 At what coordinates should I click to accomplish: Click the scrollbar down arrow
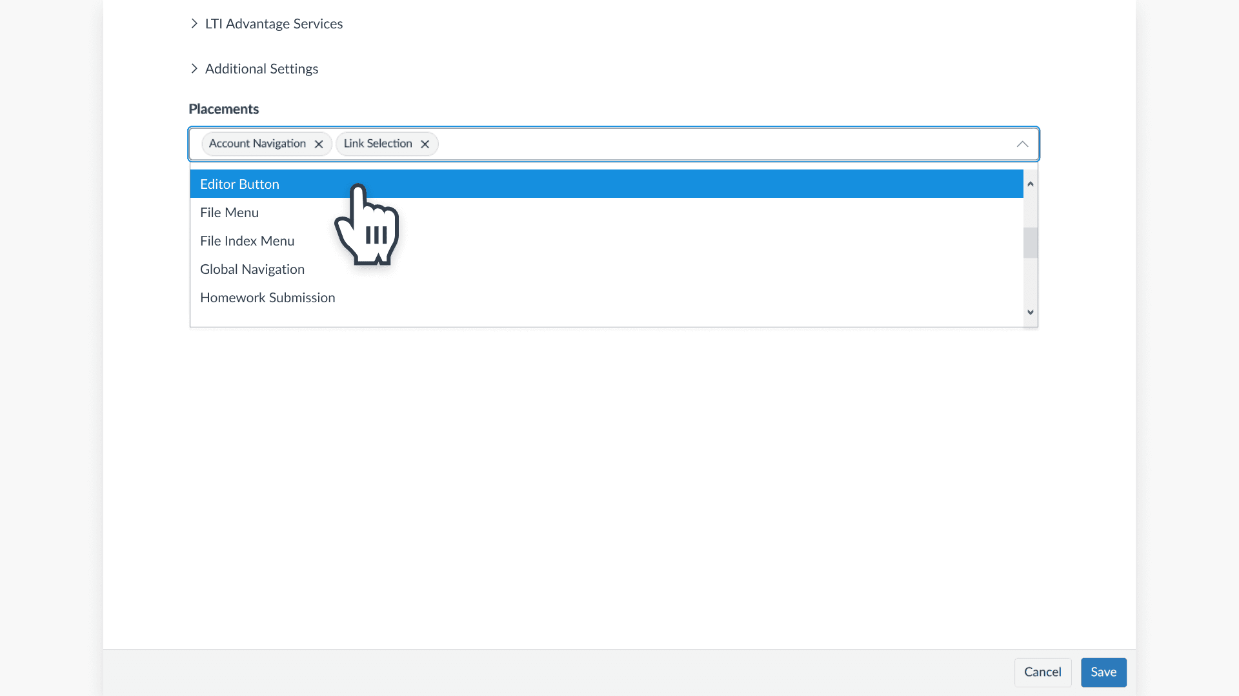1030,312
